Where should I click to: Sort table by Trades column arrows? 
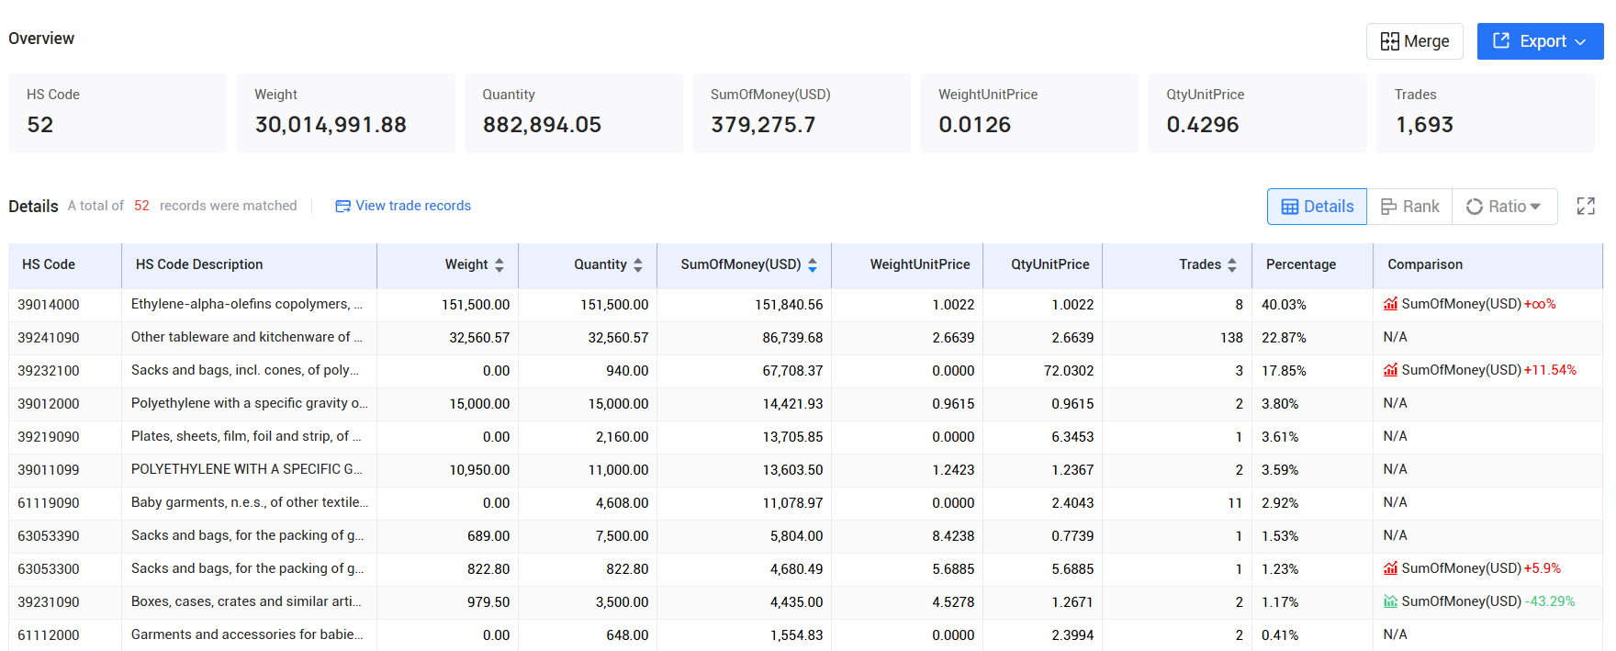pyautogui.click(x=1232, y=264)
